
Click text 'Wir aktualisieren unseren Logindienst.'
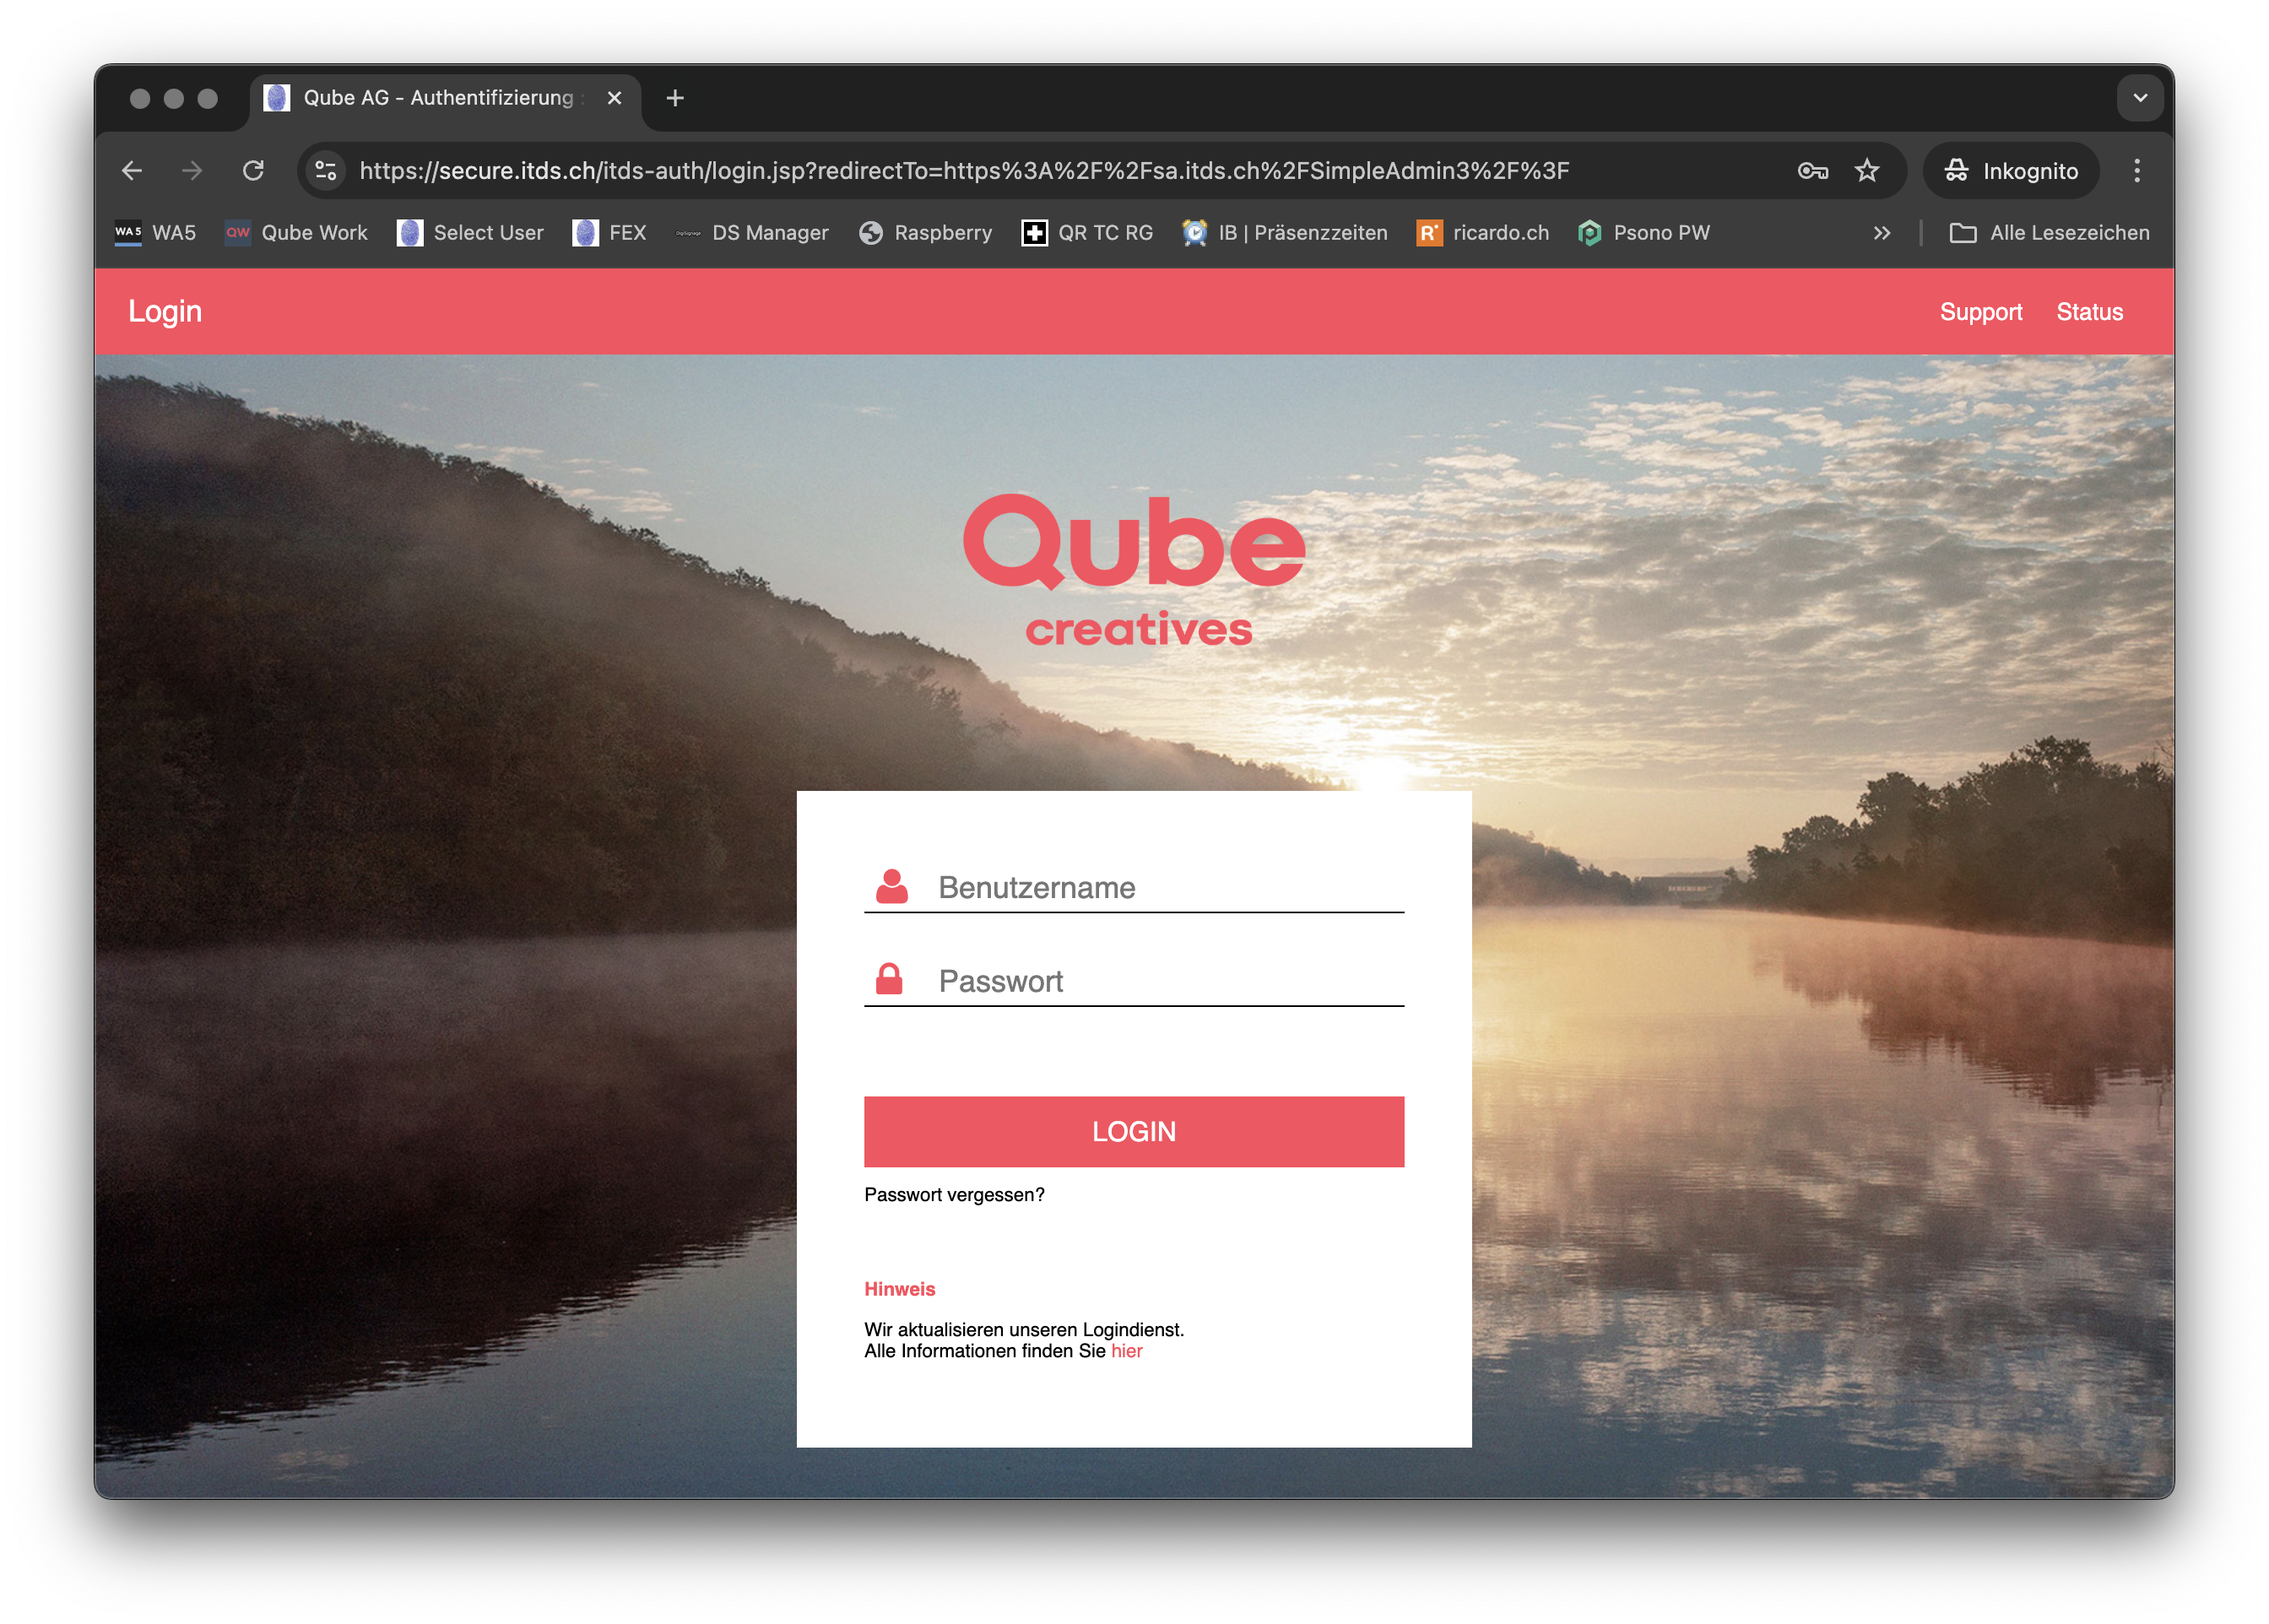point(1024,1329)
